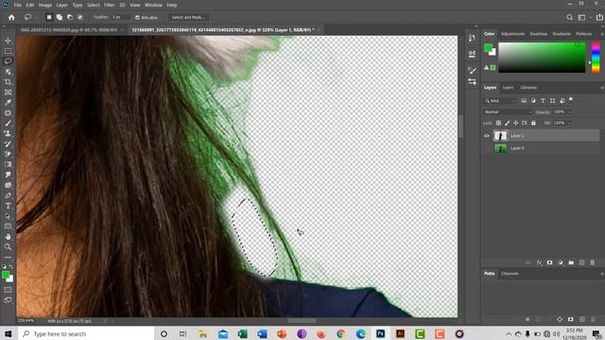Open the Filter menu
605x340 pixels.
click(x=110, y=5)
